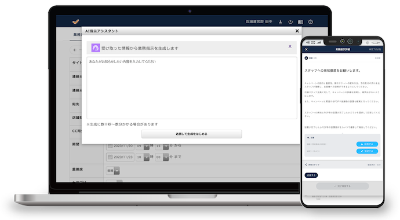The image size is (400, 220).
Task: Open the start date 2023/11/20 picker
Action: tap(120, 146)
